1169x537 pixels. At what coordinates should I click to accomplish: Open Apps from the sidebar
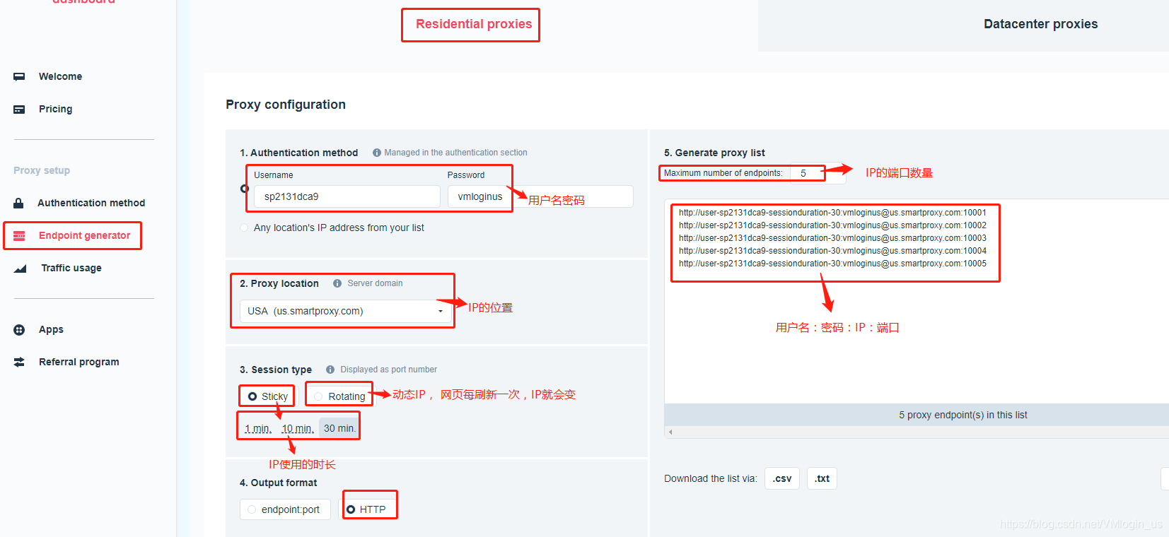coord(51,329)
